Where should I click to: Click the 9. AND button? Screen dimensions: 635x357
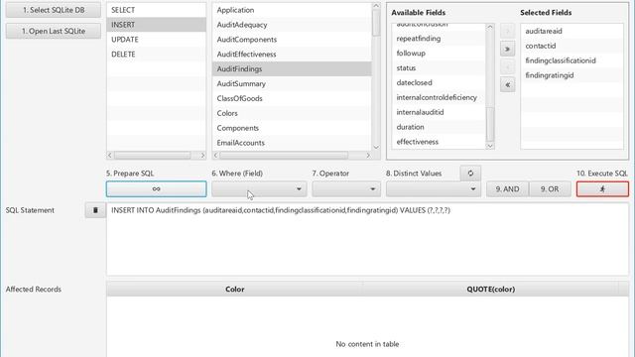click(507, 189)
